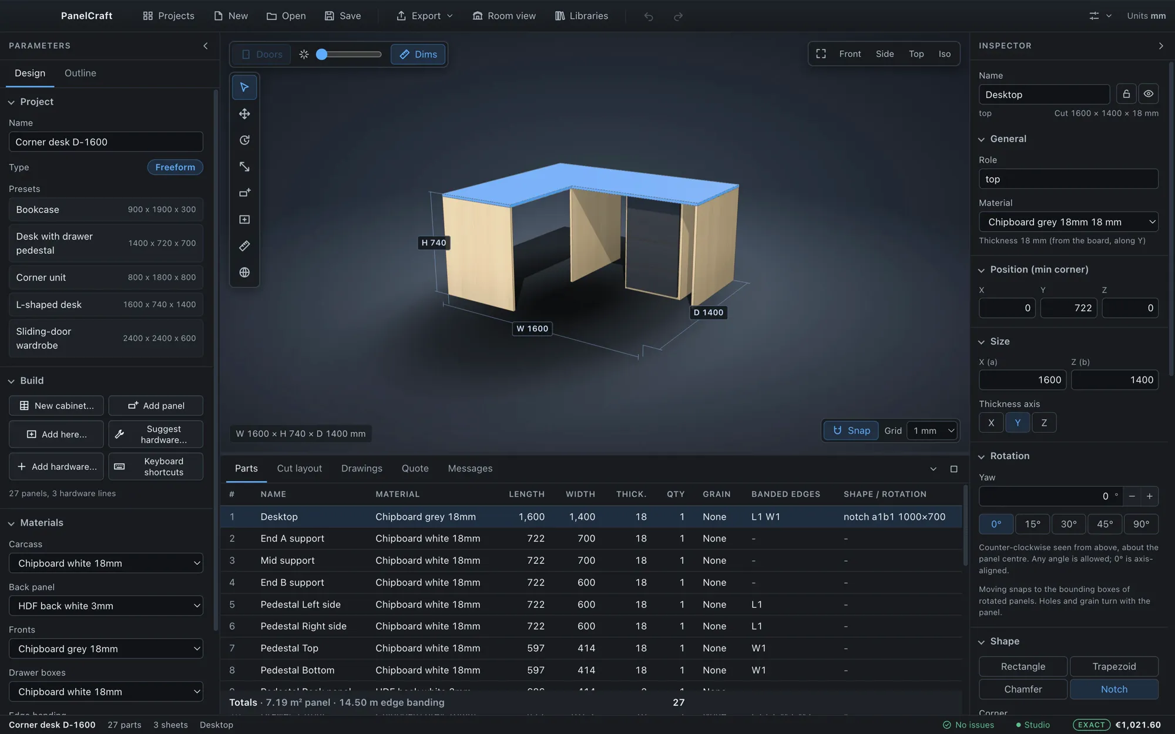This screenshot has height=734, width=1175.
Task: Activate the move tool with four arrows
Action: (244, 114)
